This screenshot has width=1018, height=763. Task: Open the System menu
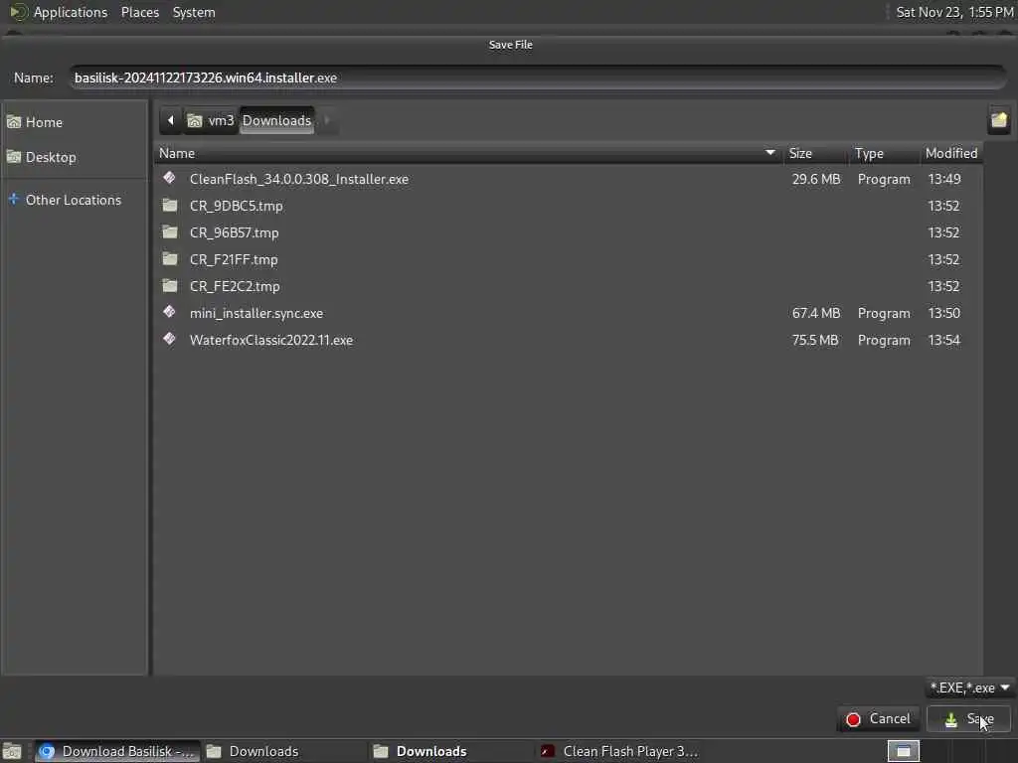(x=194, y=12)
